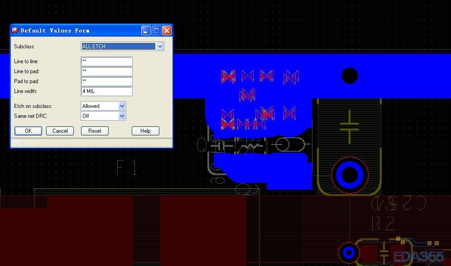Open the Subclass dropdown showing ALL ETCH
451x266 pixels.
pyautogui.click(x=122, y=46)
